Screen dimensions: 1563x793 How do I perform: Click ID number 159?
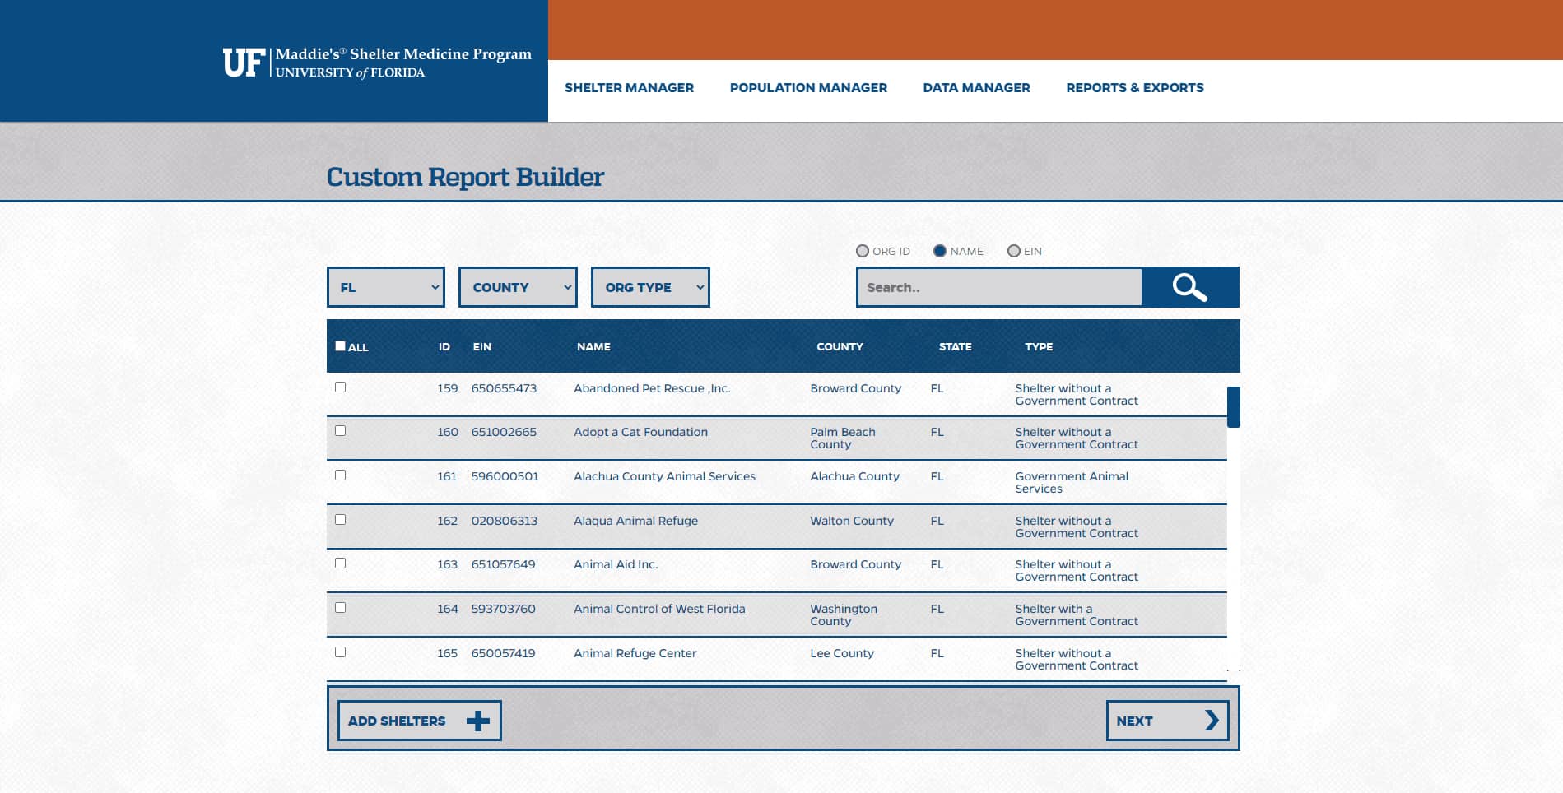point(447,388)
